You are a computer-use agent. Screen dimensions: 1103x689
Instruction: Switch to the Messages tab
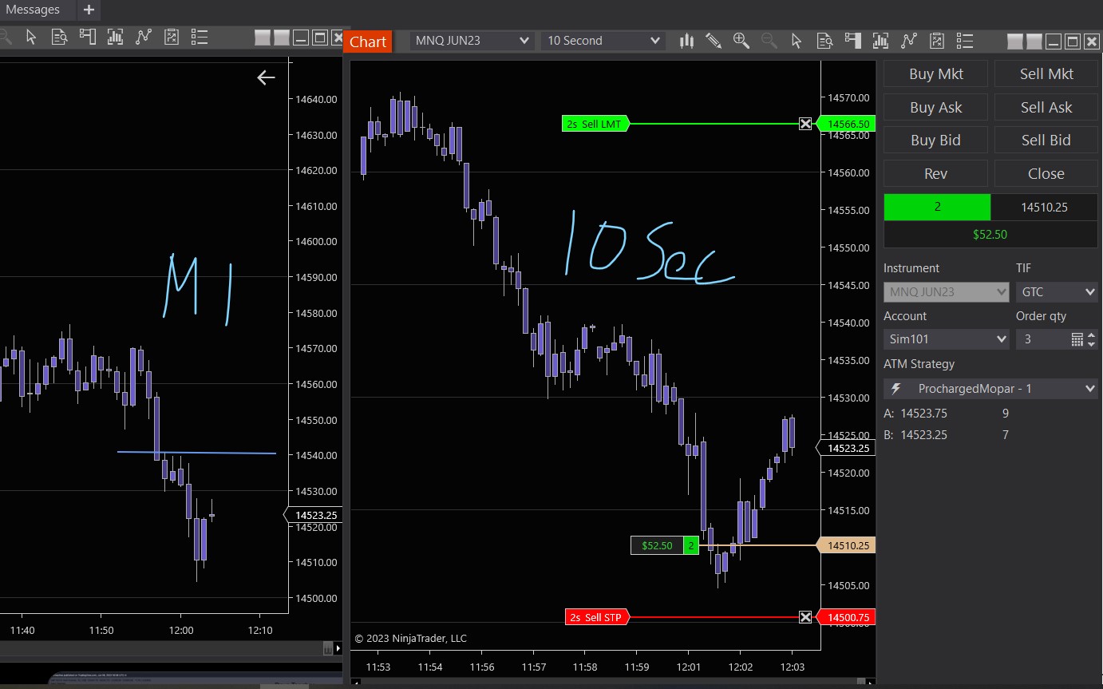point(32,10)
